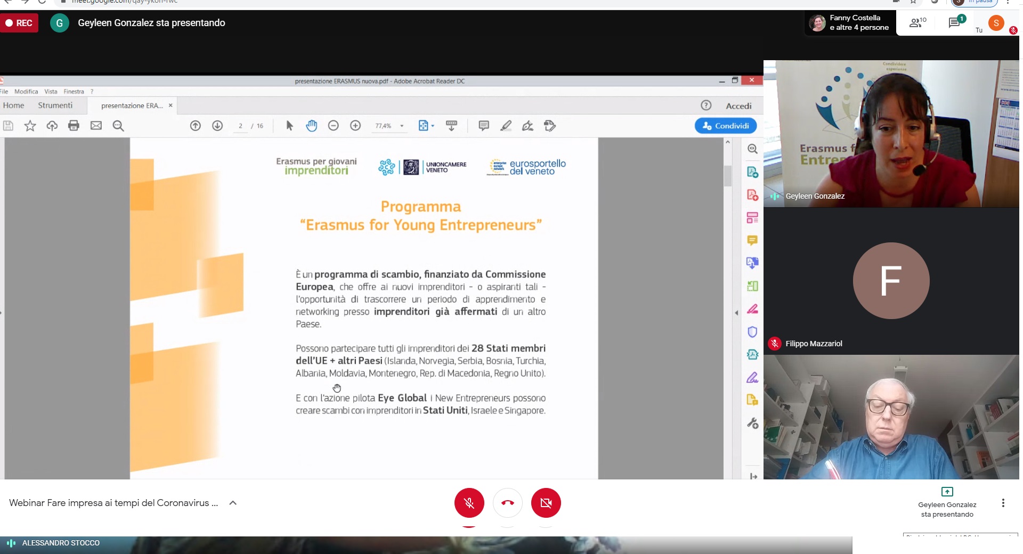
Task: Open the Acrobat help question mark
Action: tap(706, 105)
